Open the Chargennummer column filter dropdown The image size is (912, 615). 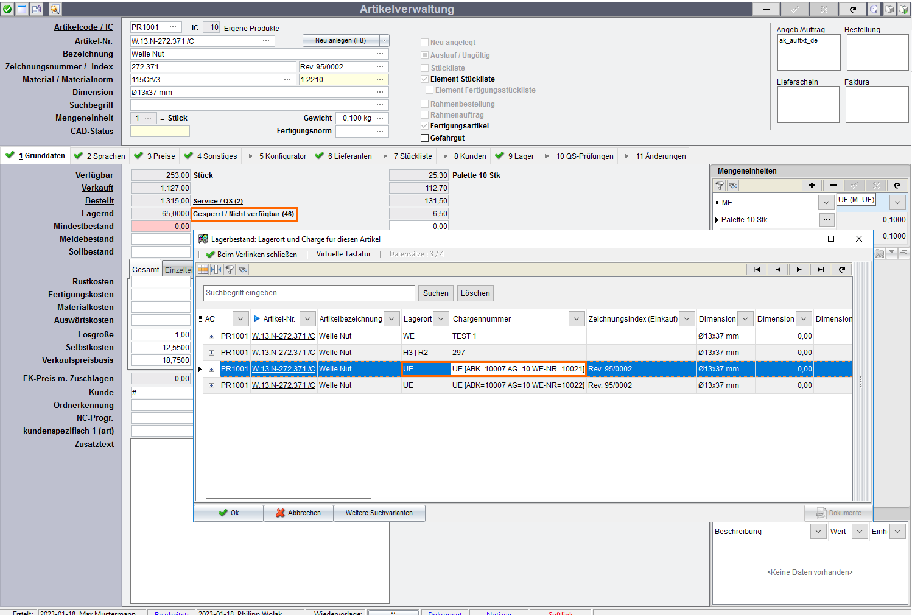(x=577, y=319)
